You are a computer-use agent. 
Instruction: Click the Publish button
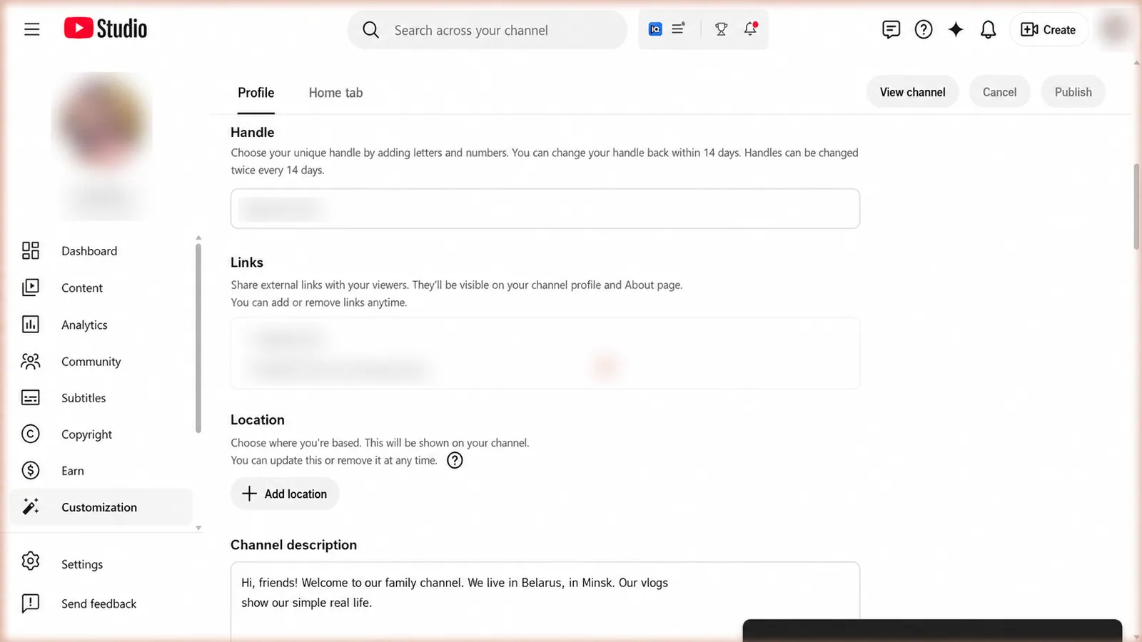(x=1073, y=92)
